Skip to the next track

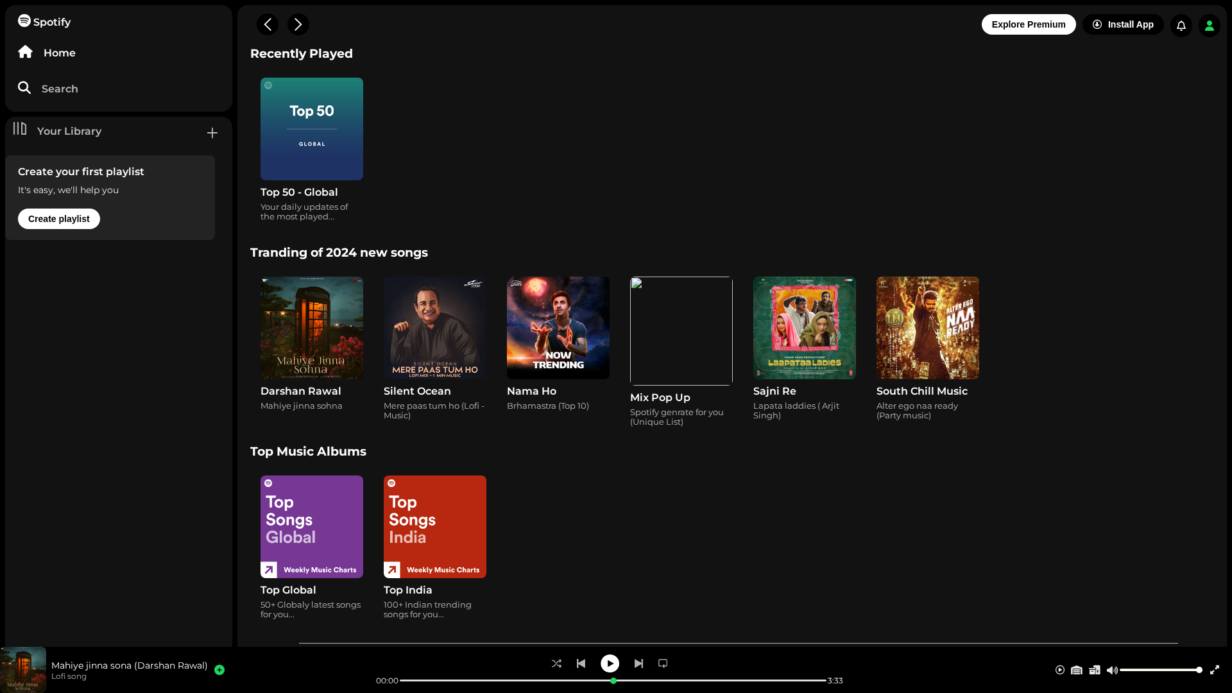(638, 663)
